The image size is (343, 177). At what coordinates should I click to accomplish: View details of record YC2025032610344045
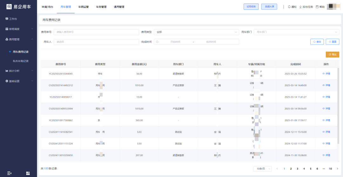tap(326, 74)
